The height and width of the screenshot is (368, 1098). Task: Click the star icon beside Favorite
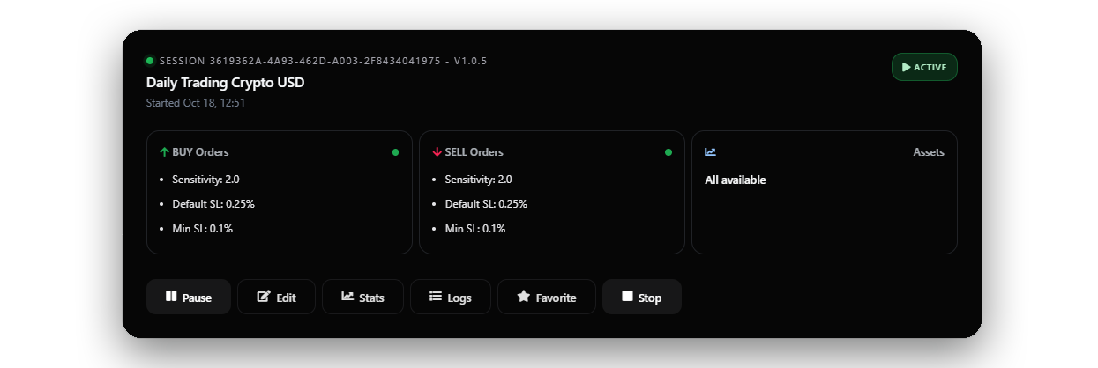pos(523,297)
